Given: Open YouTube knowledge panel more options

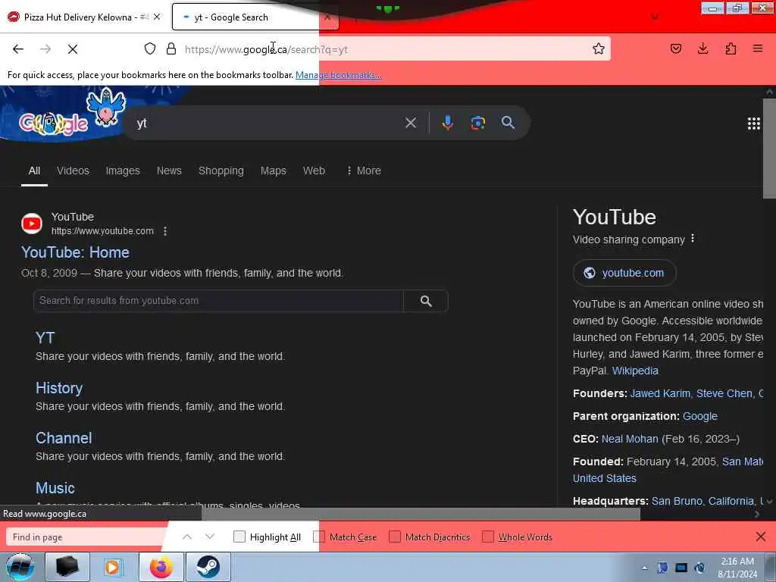Looking at the screenshot, I should [x=693, y=239].
